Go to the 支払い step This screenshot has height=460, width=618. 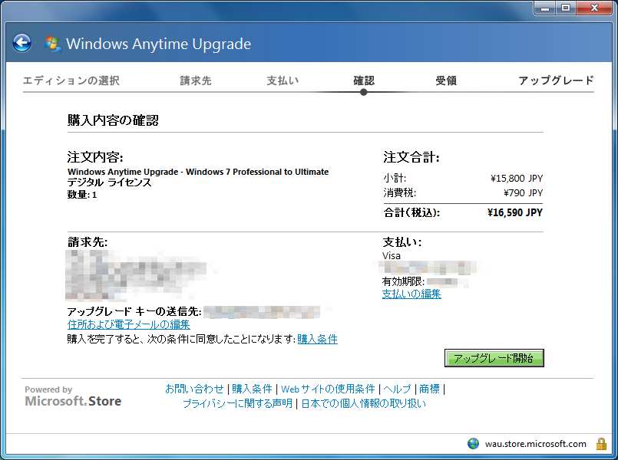point(283,80)
